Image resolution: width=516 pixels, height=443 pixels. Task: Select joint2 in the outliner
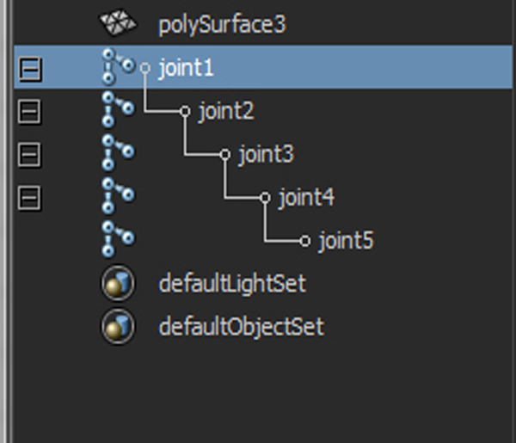[x=226, y=111]
